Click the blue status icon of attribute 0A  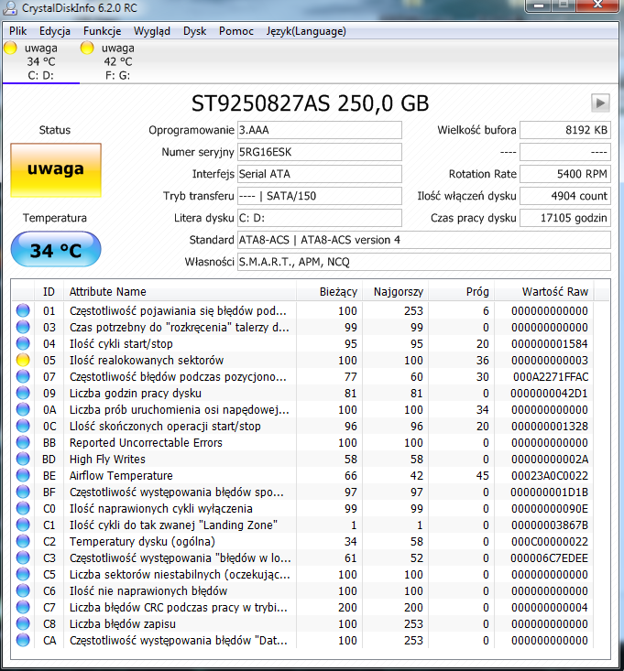click(23, 409)
